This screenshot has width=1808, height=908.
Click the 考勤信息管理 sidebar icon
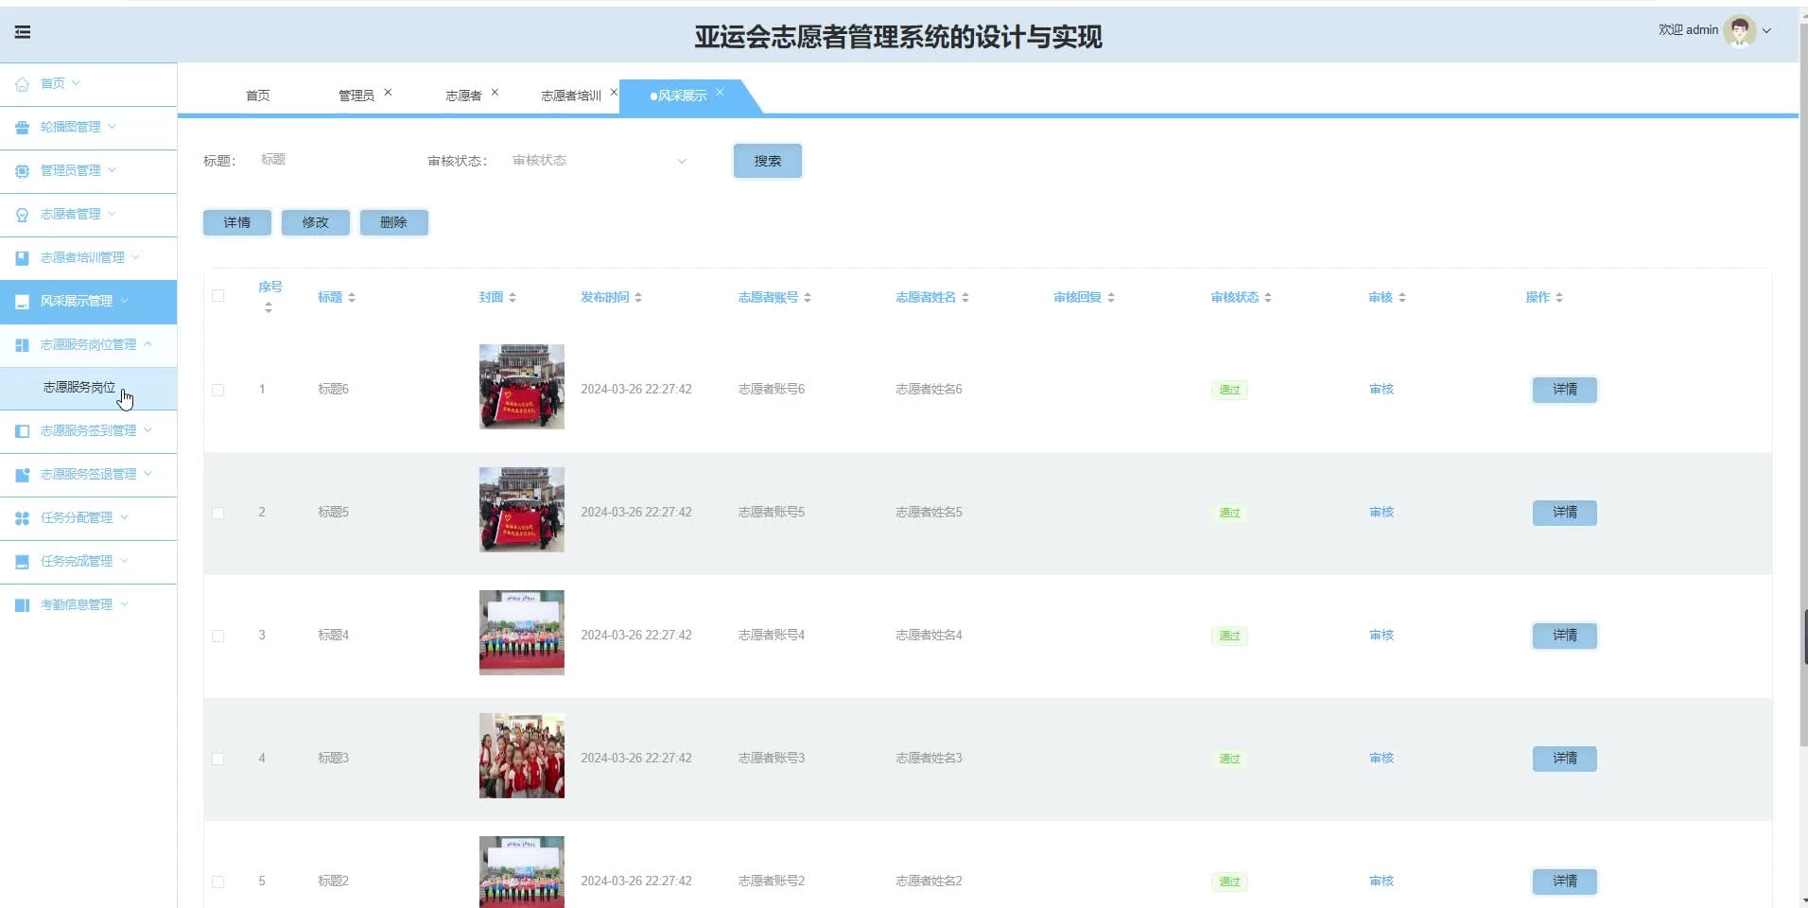(x=22, y=604)
